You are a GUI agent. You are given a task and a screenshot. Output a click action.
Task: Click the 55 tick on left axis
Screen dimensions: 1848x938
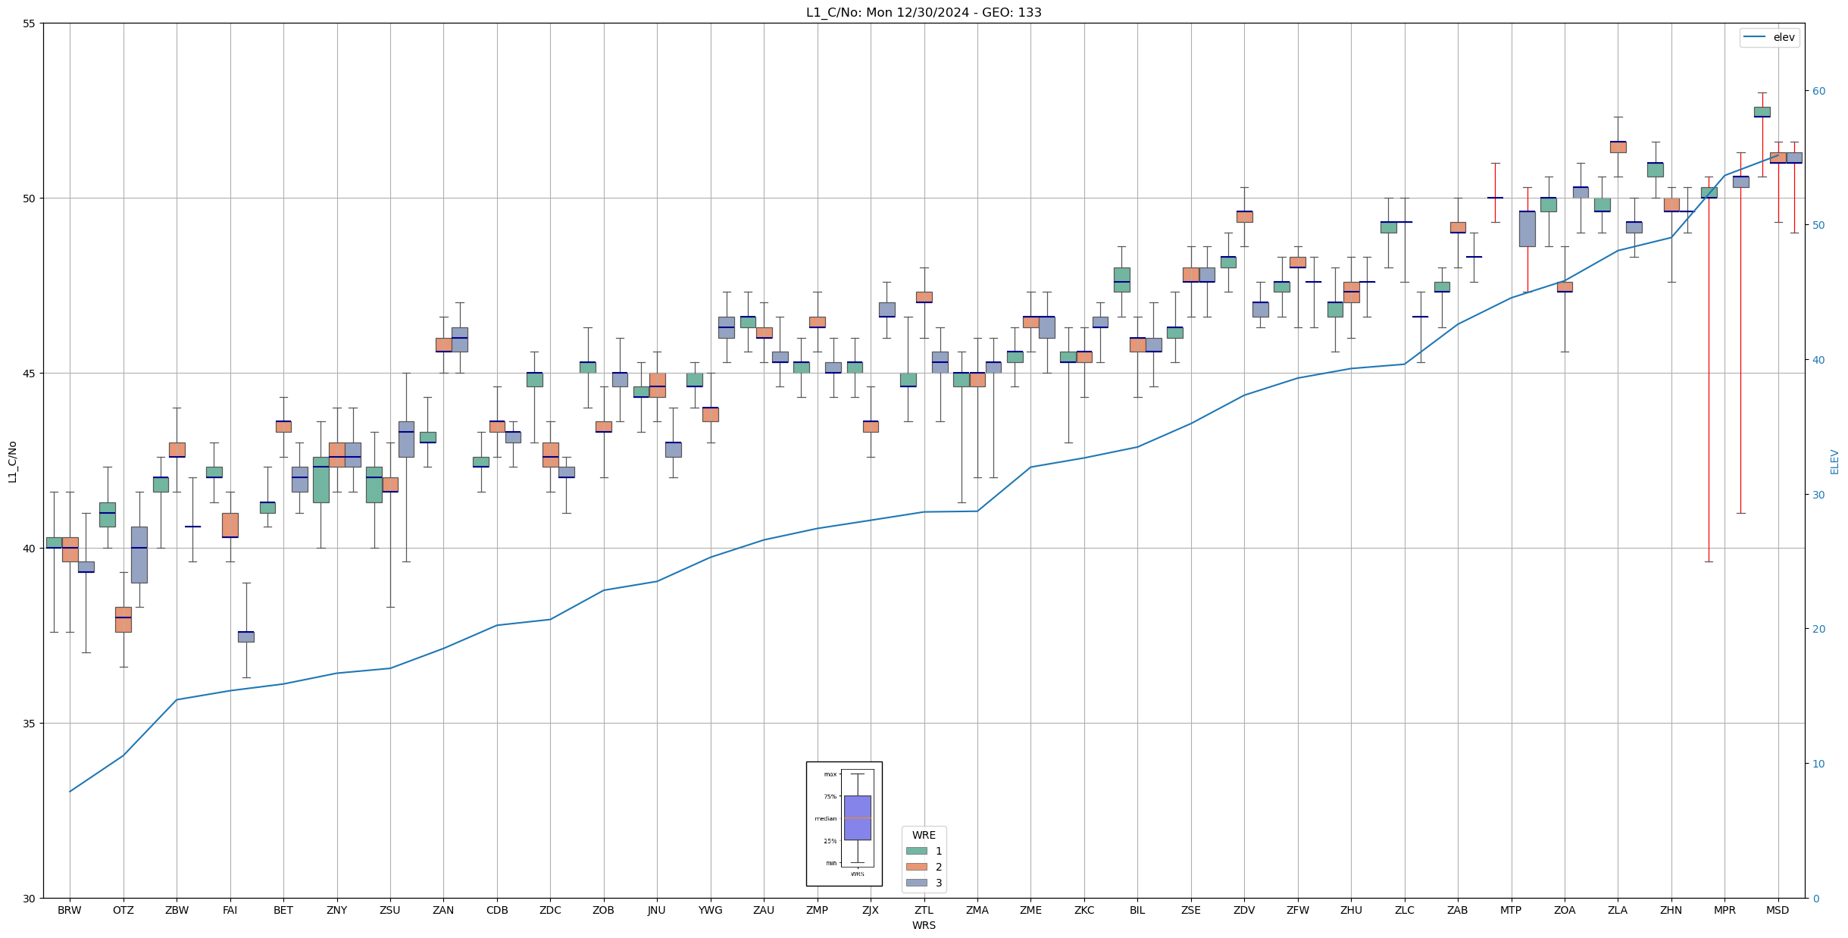[x=29, y=23]
